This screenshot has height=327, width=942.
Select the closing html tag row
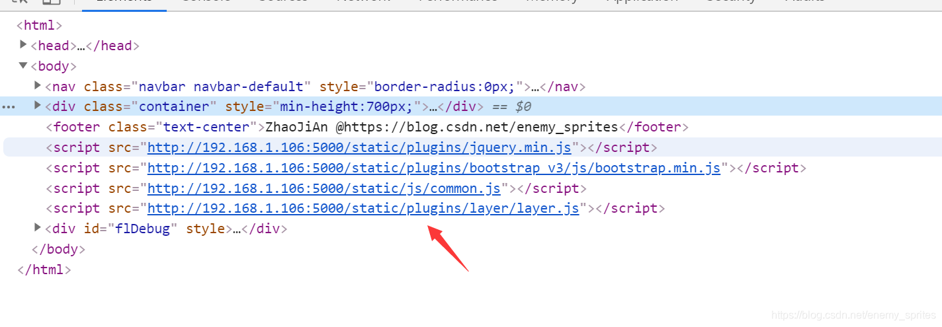coord(44,270)
